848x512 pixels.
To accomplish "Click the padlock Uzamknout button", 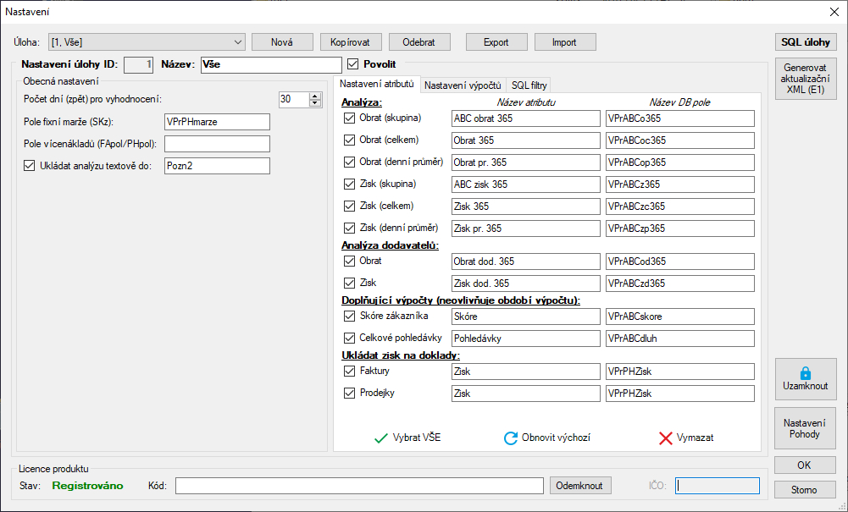I will [805, 378].
